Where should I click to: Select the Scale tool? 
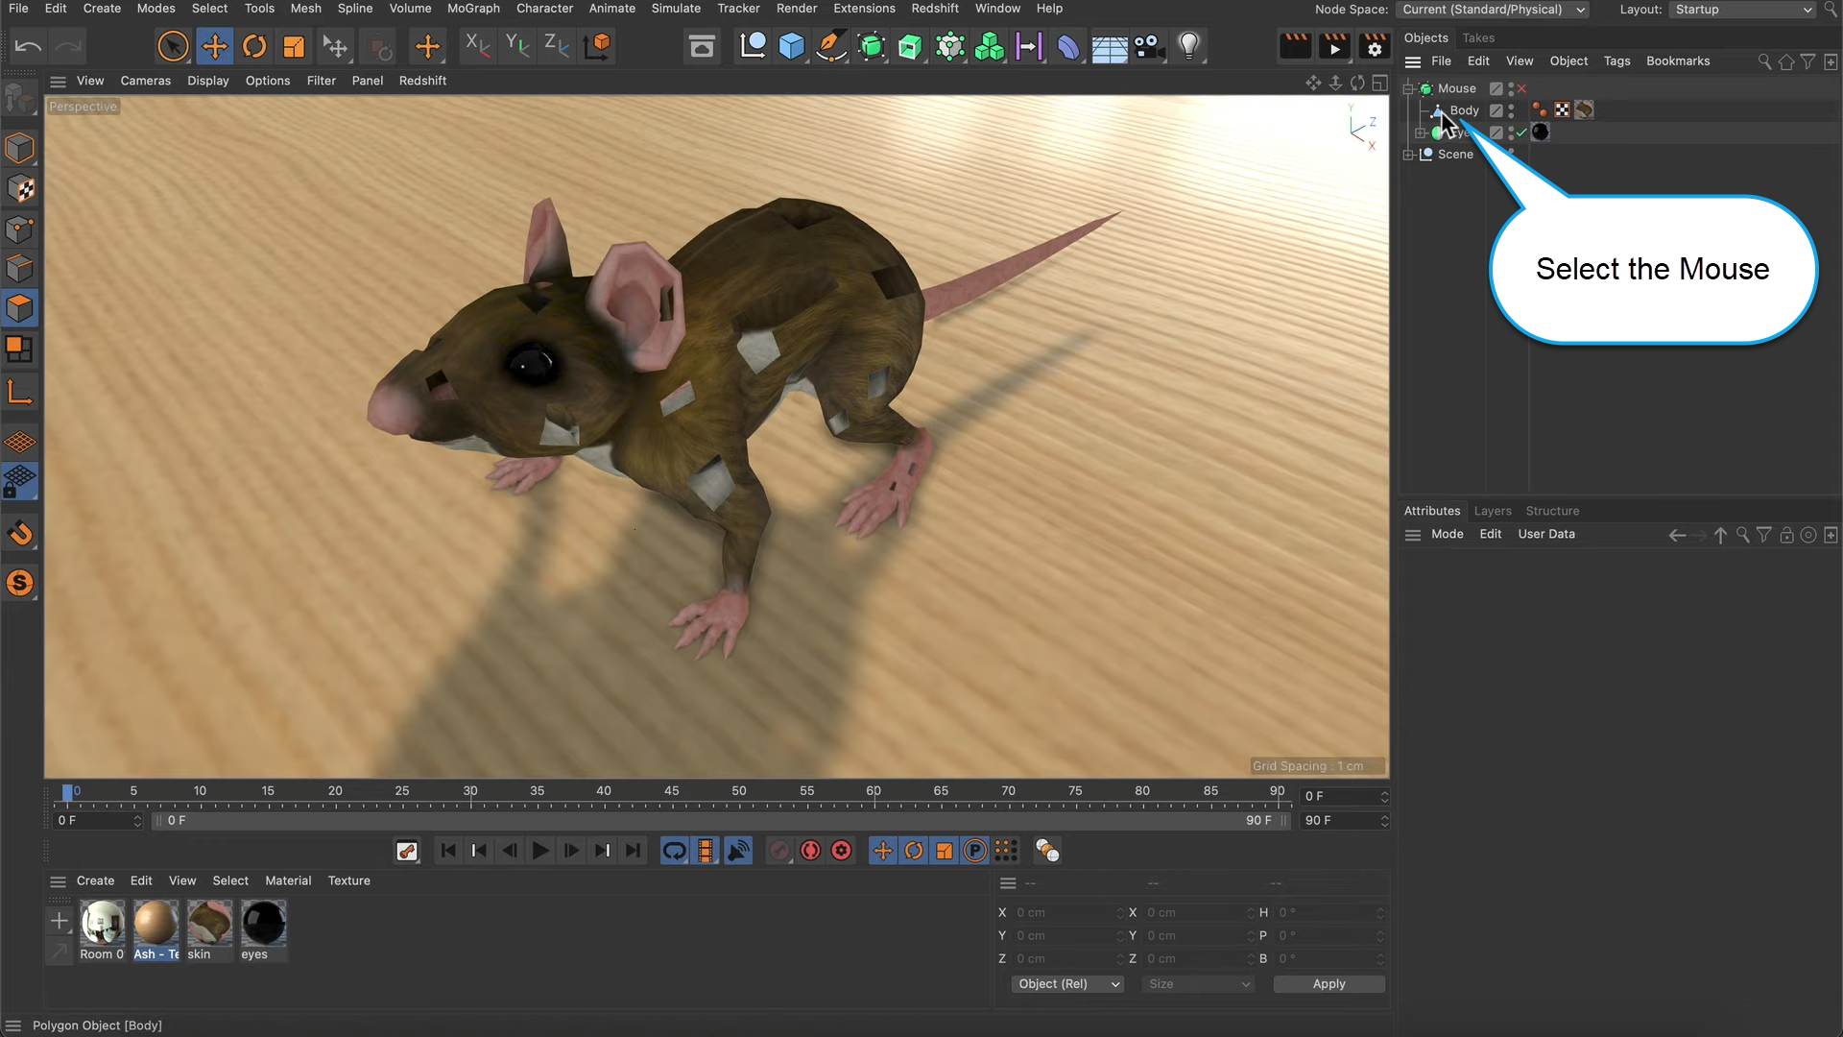pos(292,45)
